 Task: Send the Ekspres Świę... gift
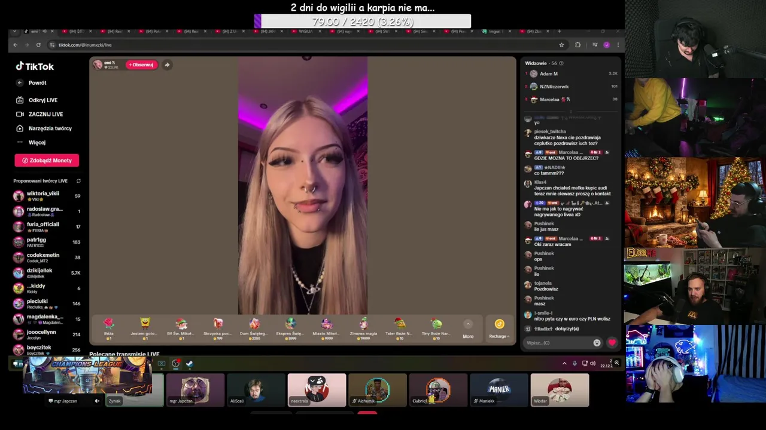tap(290, 328)
